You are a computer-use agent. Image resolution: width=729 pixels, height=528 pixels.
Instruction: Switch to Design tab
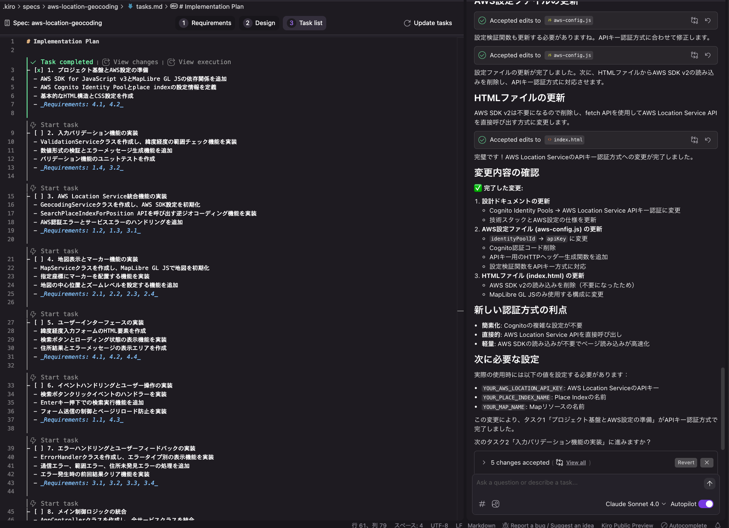(x=259, y=23)
